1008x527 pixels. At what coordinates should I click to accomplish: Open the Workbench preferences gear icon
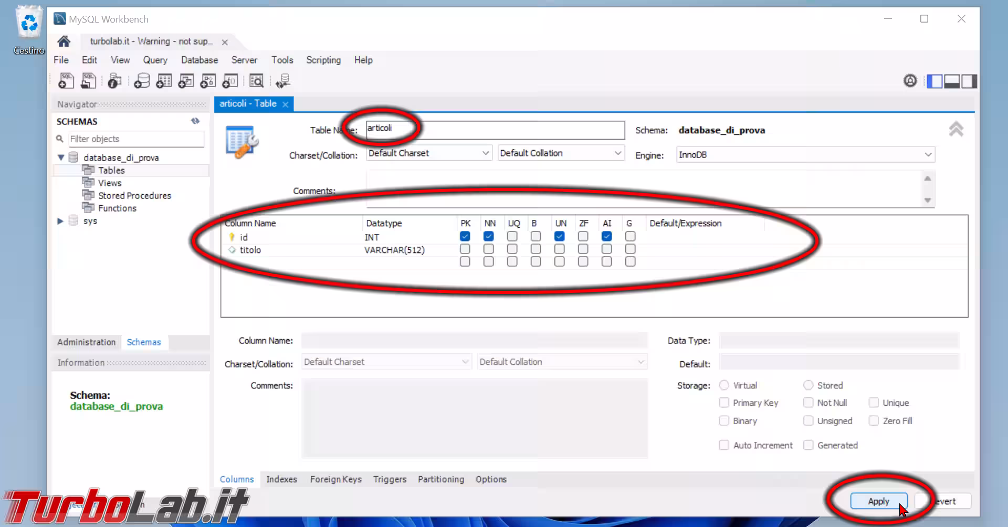click(910, 81)
